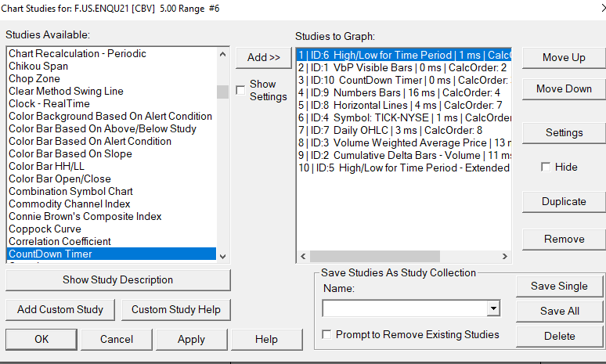Confirm the dialog with OK
The width and height of the screenshot is (606, 364).
coord(41,339)
